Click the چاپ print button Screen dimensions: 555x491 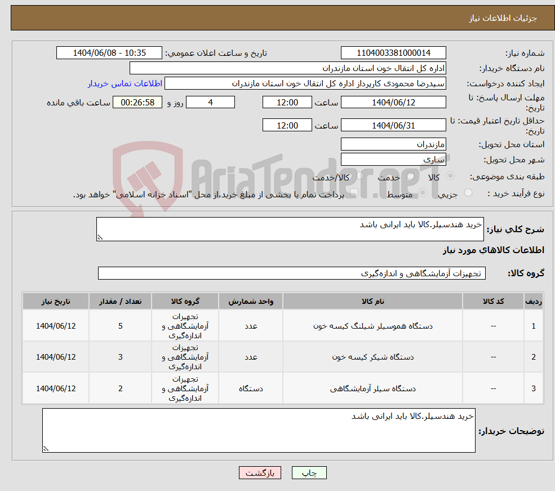coord(309,472)
